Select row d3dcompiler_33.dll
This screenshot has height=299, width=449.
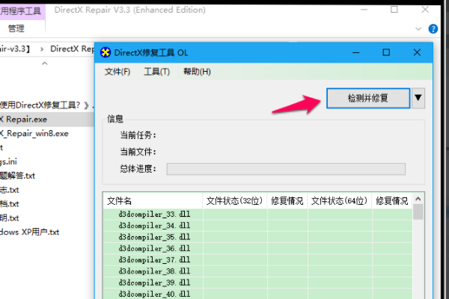tap(257, 215)
